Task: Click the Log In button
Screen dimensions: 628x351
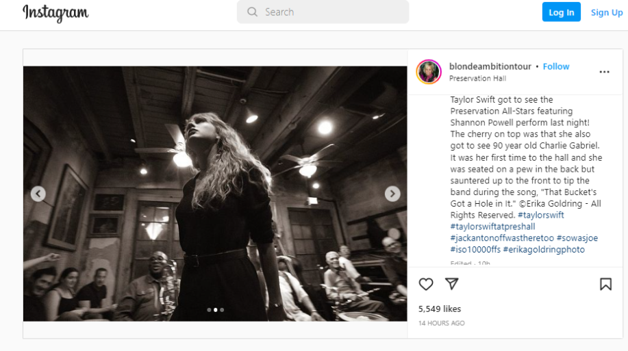Action: click(561, 12)
